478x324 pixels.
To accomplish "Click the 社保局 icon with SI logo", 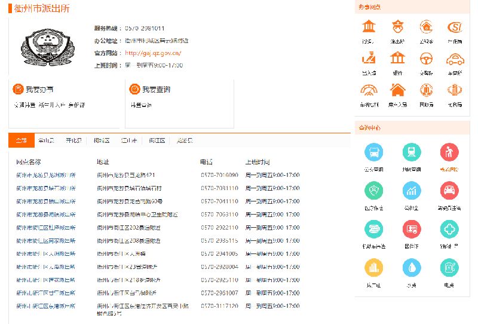I will click(x=455, y=27).
